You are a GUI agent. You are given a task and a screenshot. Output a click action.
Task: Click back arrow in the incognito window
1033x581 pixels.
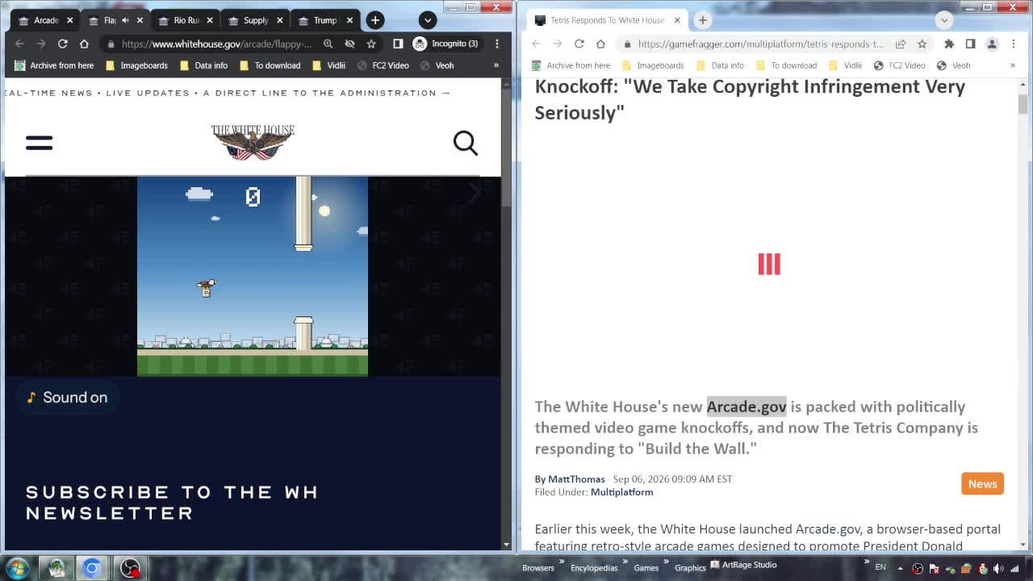coord(19,44)
